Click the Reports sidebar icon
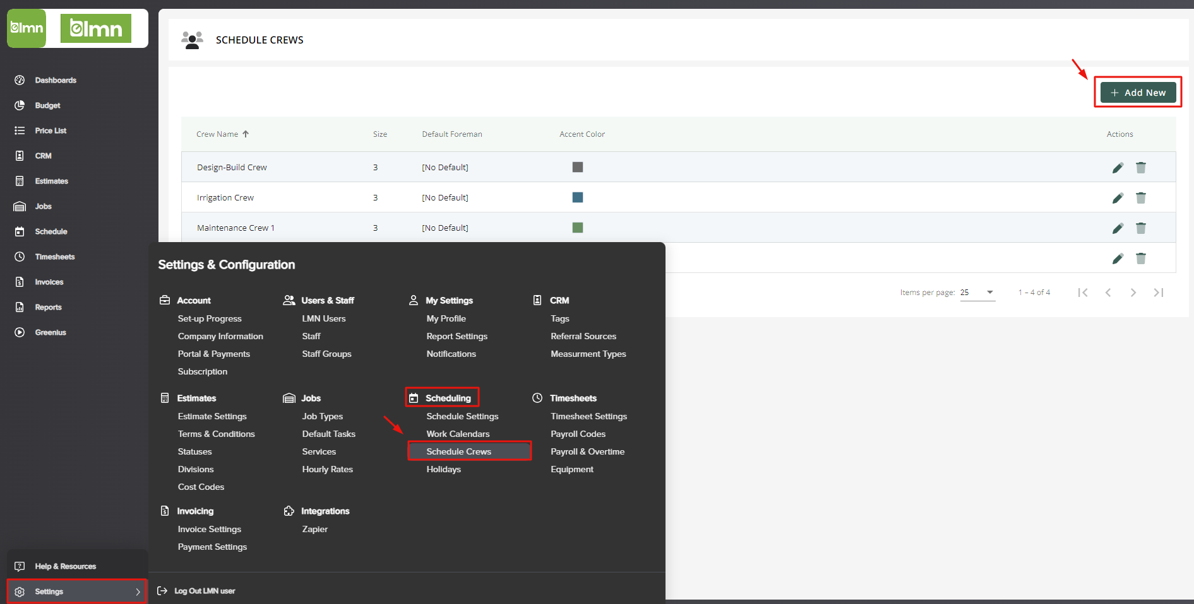 coord(20,307)
